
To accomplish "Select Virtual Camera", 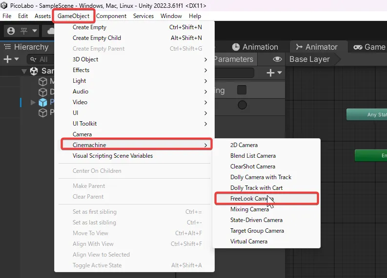I will (266, 241).
